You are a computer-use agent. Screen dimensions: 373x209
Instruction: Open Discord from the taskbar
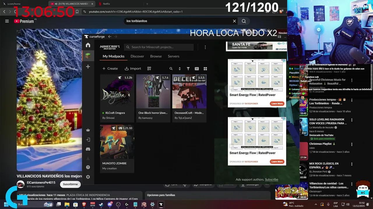coord(110,204)
